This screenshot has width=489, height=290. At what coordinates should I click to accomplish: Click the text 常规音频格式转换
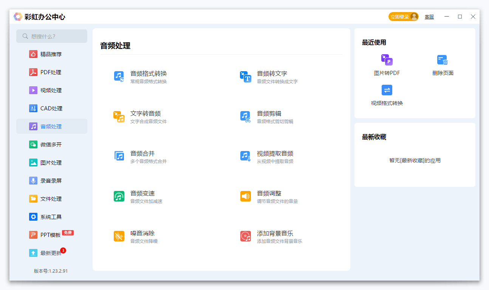tap(149, 81)
